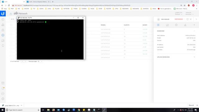The width and height of the screenshot is (199, 112).
Task: Switch to the PuTTY taskbar icon
Action: (104, 110)
